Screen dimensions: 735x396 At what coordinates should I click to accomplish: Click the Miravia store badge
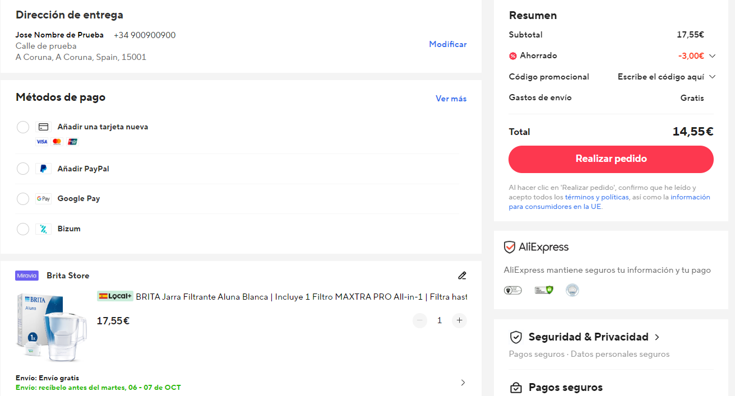tap(27, 276)
